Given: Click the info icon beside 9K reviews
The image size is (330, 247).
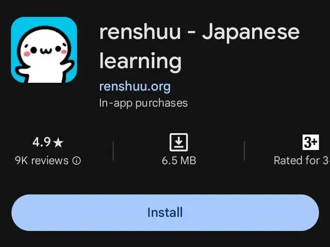Looking at the screenshot, I should point(76,161).
